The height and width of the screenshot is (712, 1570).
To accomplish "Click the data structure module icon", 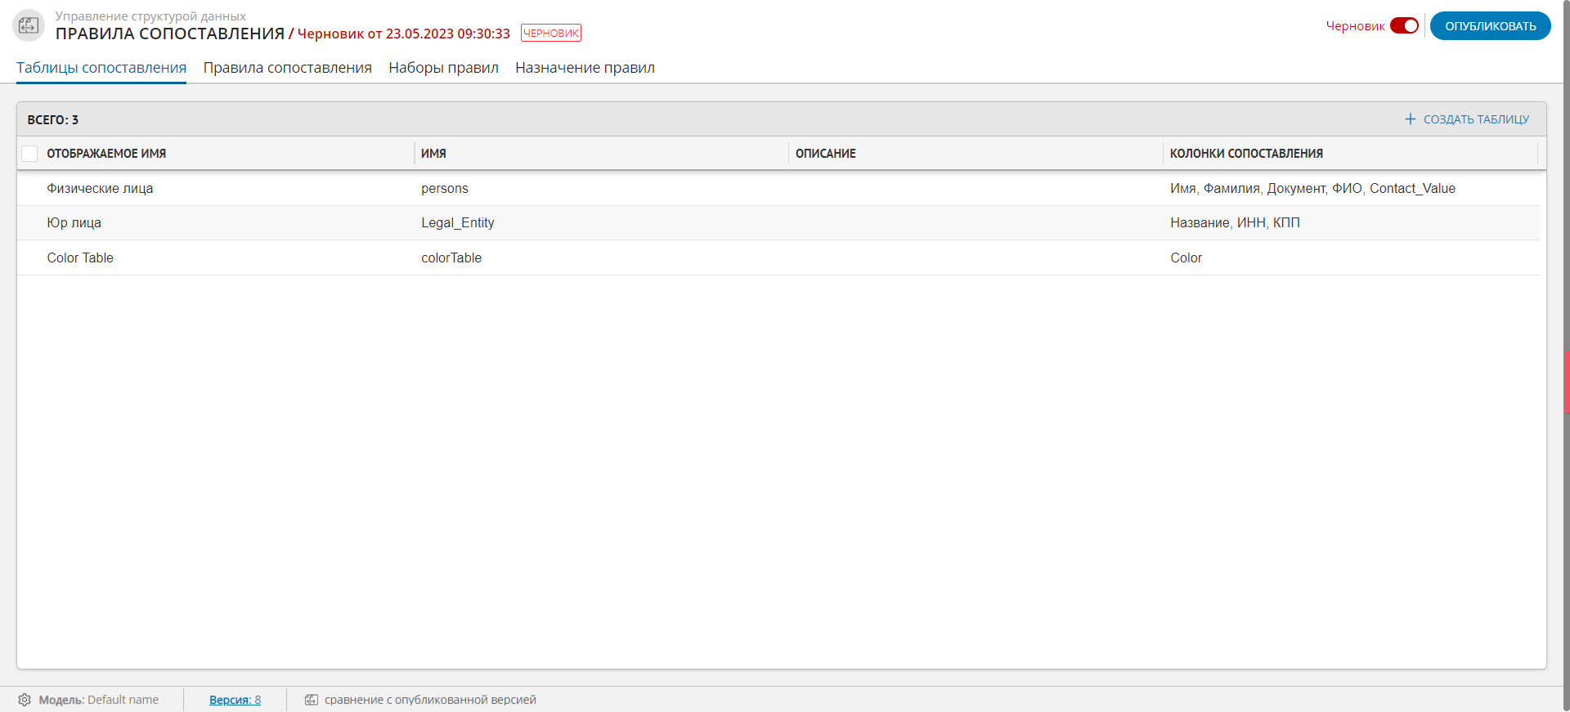I will pos(29,25).
